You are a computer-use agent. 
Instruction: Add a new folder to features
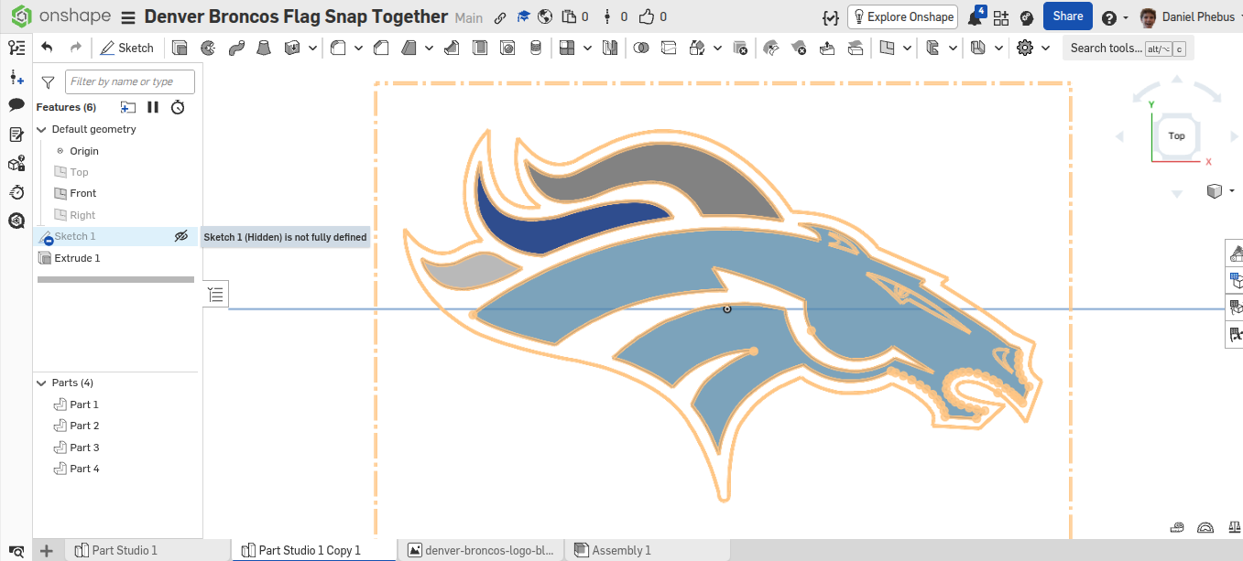pos(128,107)
